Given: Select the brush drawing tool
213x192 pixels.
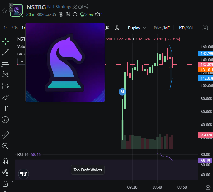Looking at the screenshot, I should [x=5, y=98].
